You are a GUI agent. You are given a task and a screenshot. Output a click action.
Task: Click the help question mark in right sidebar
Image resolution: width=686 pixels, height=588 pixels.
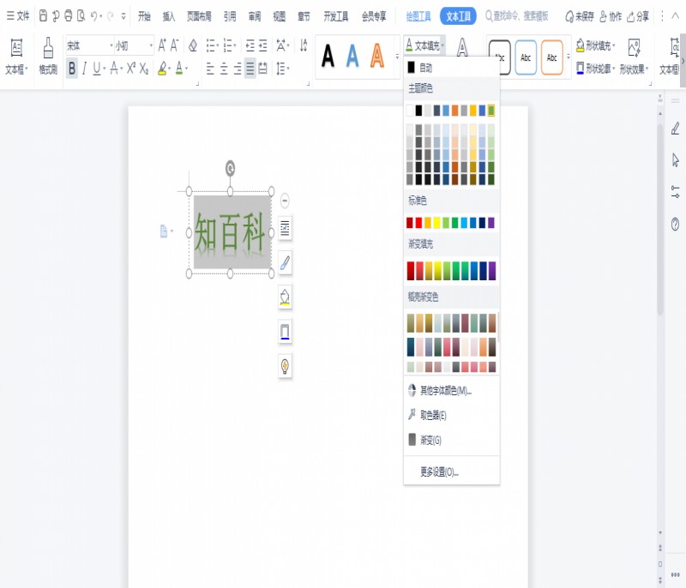675,225
